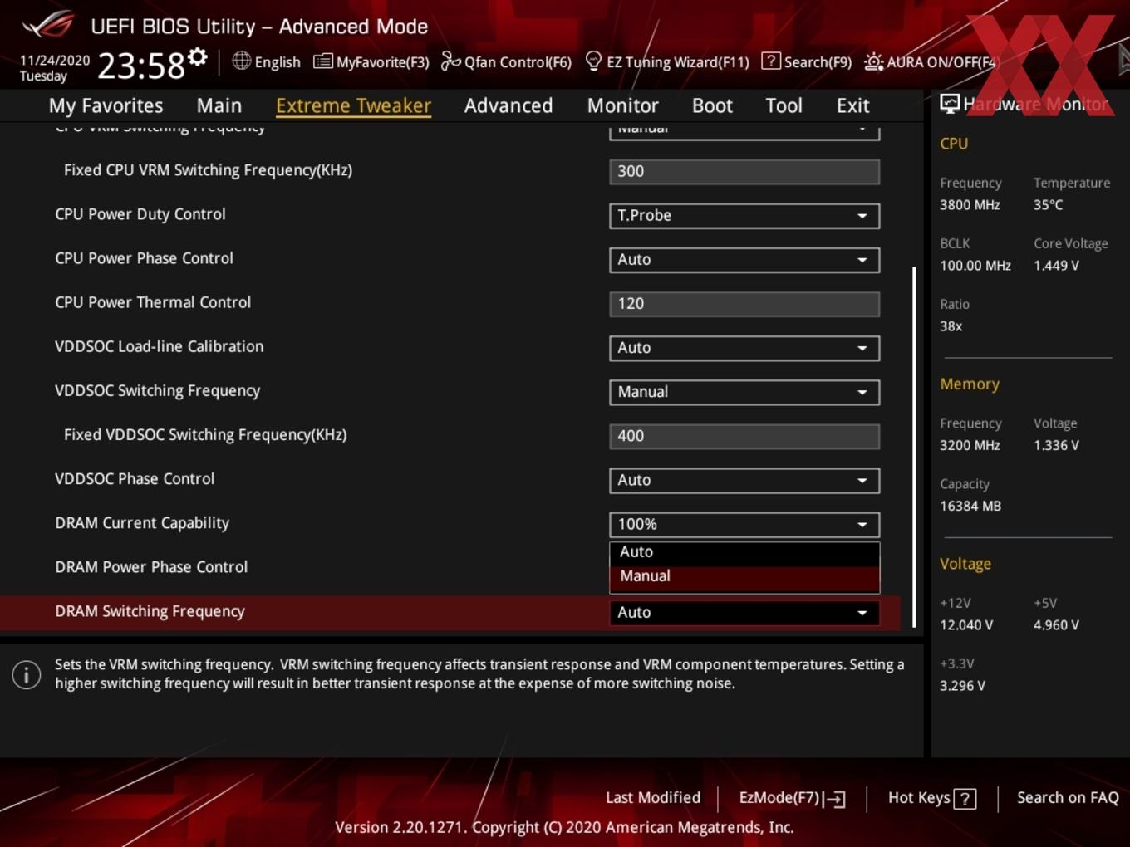The image size is (1130, 847).
Task: Choose Auto in the open dropdown list
Action: click(x=744, y=552)
